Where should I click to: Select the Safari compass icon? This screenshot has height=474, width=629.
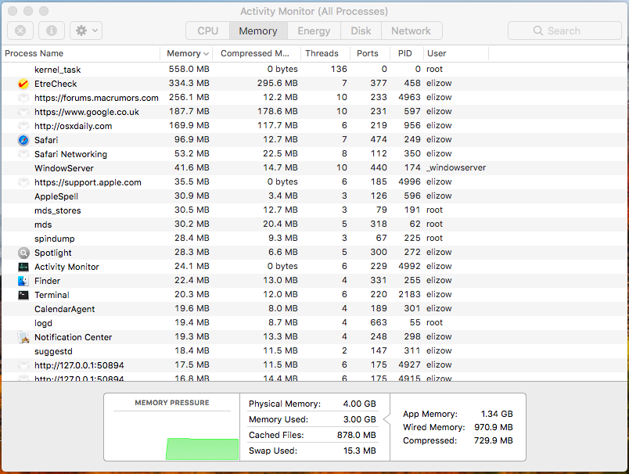point(23,140)
